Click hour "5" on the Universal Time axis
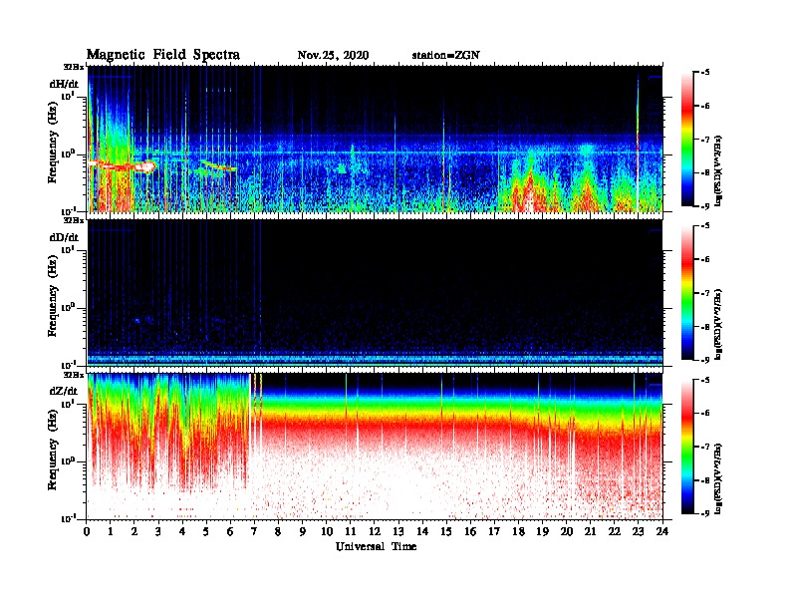This screenshot has width=789, height=610. [207, 532]
